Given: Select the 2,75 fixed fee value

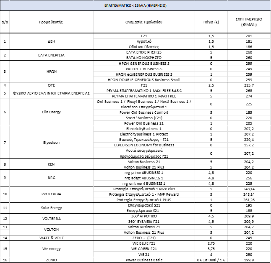Looking at the screenshot, I should [x=211, y=243].
